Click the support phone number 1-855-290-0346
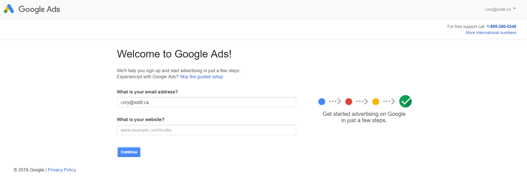The image size is (527, 183). pyautogui.click(x=501, y=27)
